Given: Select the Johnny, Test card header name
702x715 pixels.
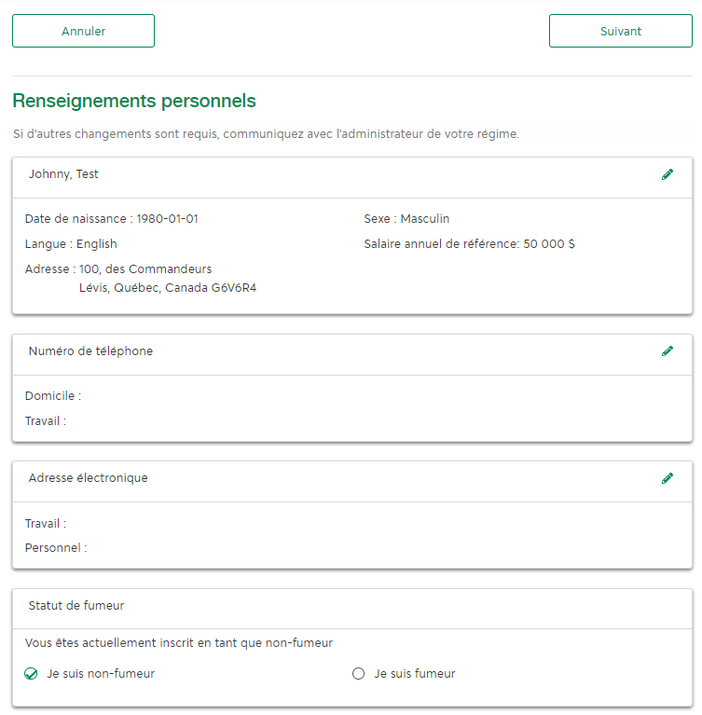Looking at the screenshot, I should [x=63, y=174].
